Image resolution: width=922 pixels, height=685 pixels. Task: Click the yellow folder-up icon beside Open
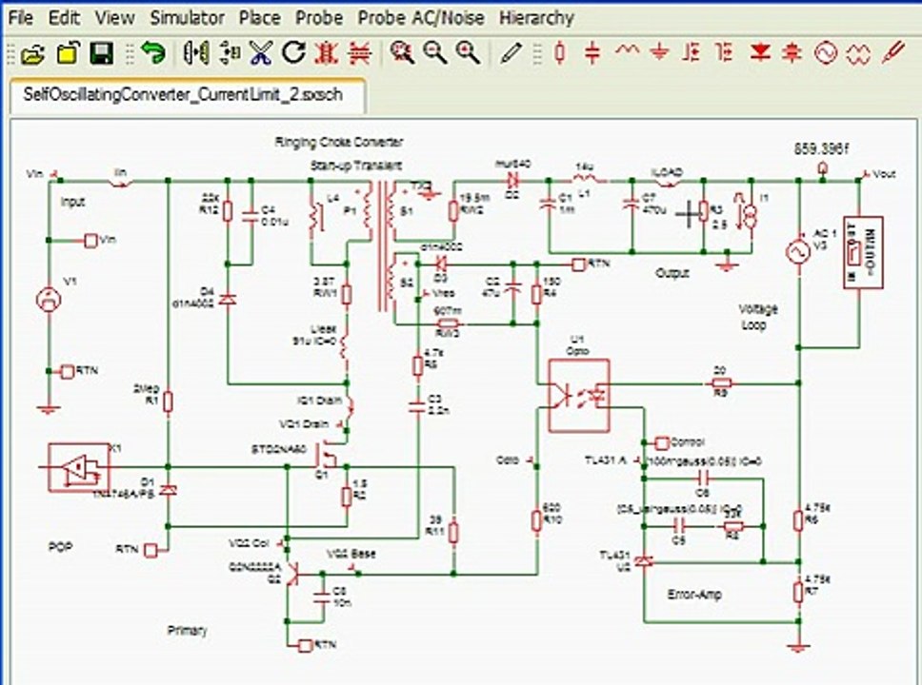pos(68,53)
